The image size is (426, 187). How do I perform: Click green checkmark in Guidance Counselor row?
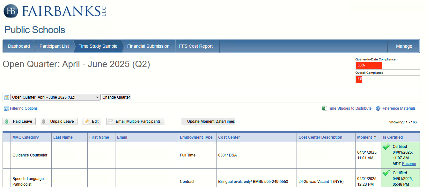click(x=386, y=147)
